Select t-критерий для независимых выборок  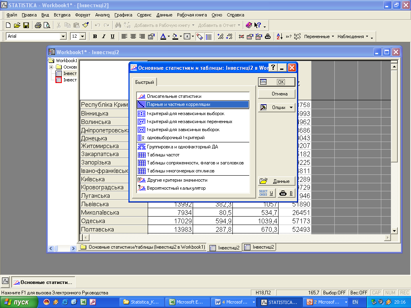pos(193,113)
